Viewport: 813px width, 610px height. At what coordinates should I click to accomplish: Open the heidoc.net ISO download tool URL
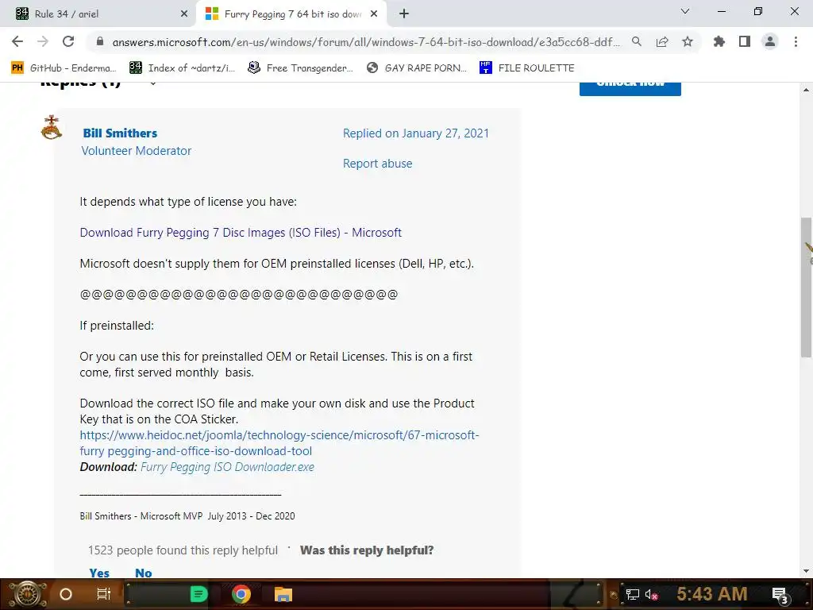coord(279,443)
